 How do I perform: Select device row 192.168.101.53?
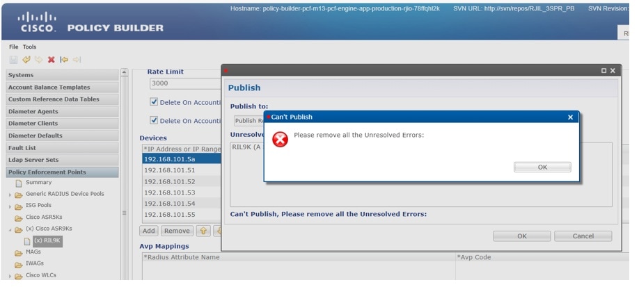pos(182,192)
